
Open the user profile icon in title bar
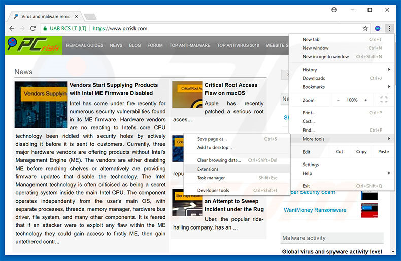[333, 10]
